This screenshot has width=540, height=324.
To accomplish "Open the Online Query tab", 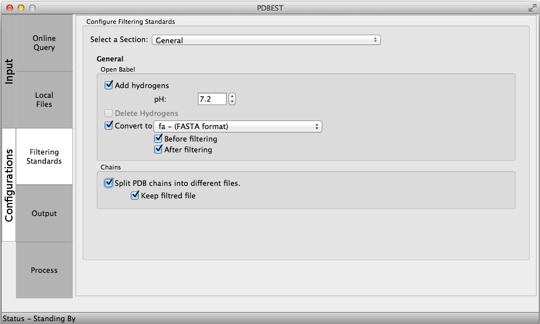I will (44, 43).
